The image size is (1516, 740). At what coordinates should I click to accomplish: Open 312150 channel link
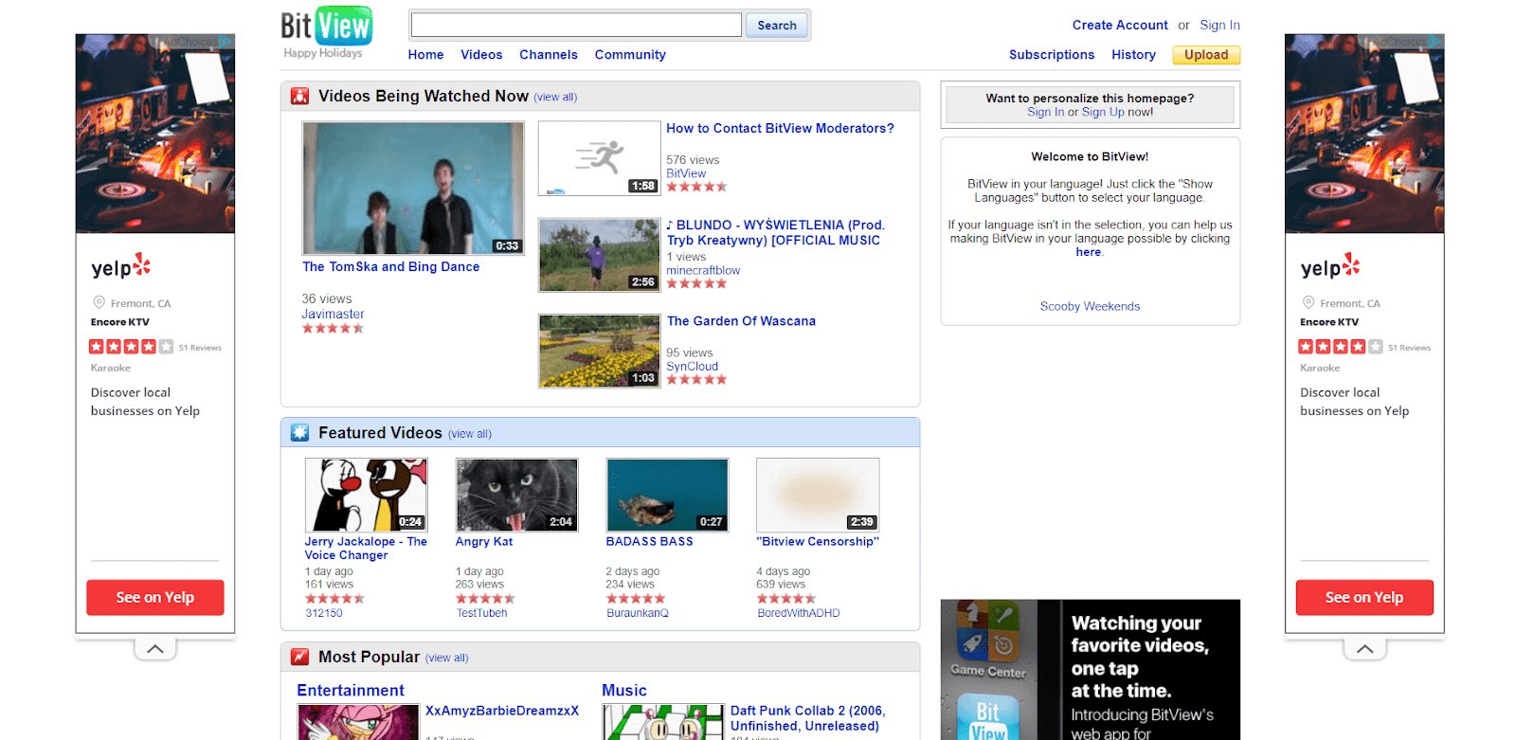coord(324,613)
